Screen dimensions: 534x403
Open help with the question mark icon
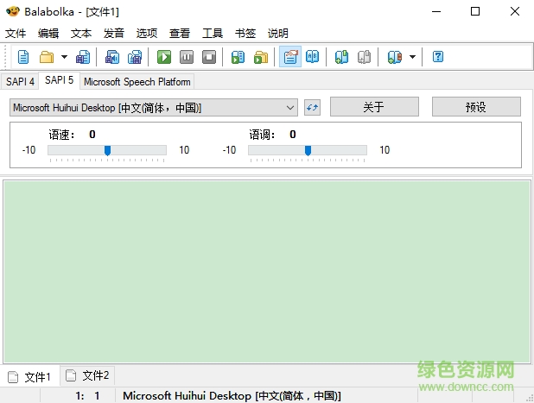point(438,57)
